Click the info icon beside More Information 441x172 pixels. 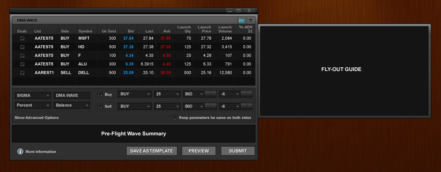pyautogui.click(x=20, y=151)
